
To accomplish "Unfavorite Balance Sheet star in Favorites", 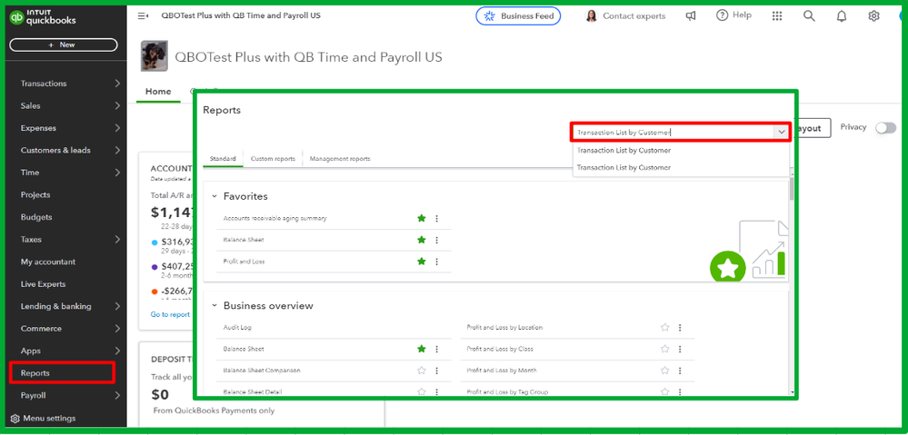I will (x=422, y=240).
